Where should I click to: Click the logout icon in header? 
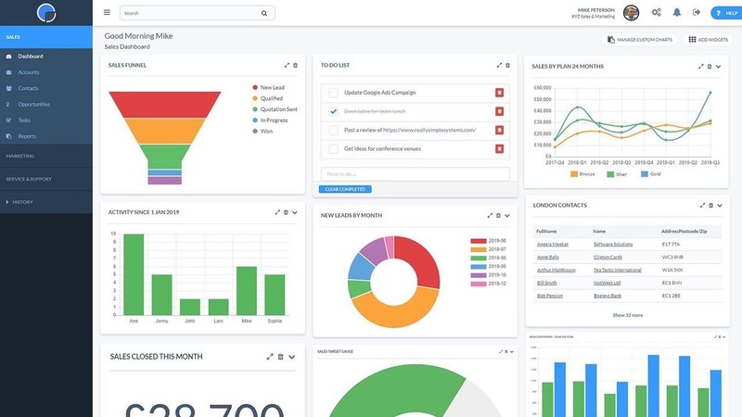pos(697,12)
